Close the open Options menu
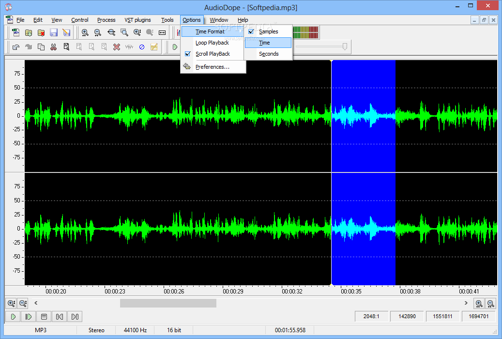This screenshot has height=339, width=502. pyautogui.click(x=191, y=20)
